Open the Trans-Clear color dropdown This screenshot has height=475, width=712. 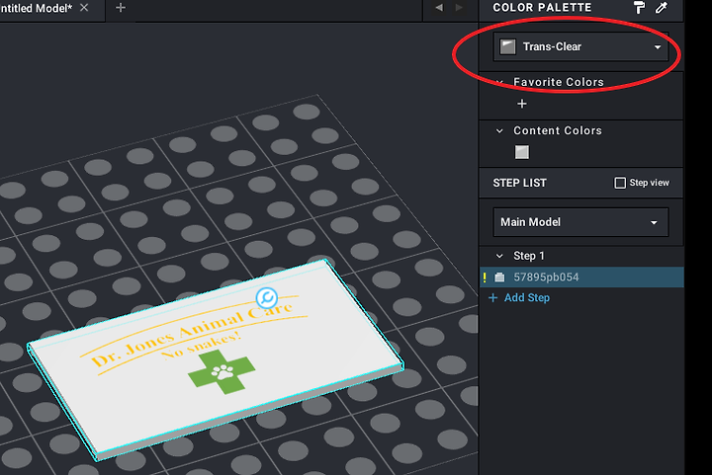pos(580,46)
